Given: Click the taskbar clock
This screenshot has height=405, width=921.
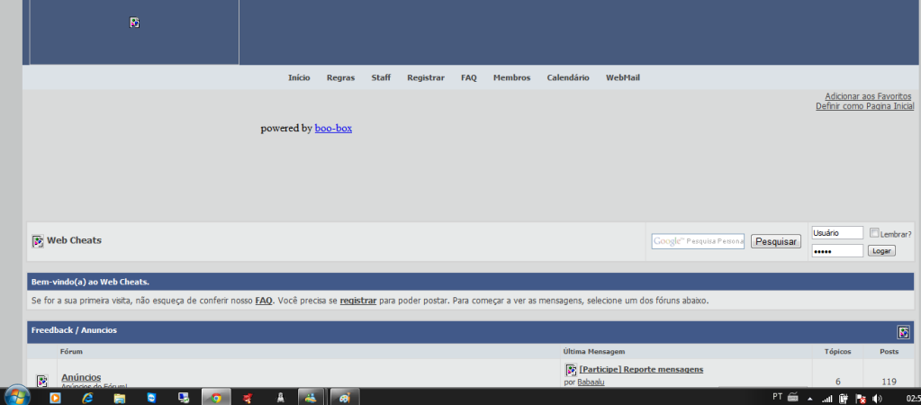Looking at the screenshot, I should coord(914,398).
